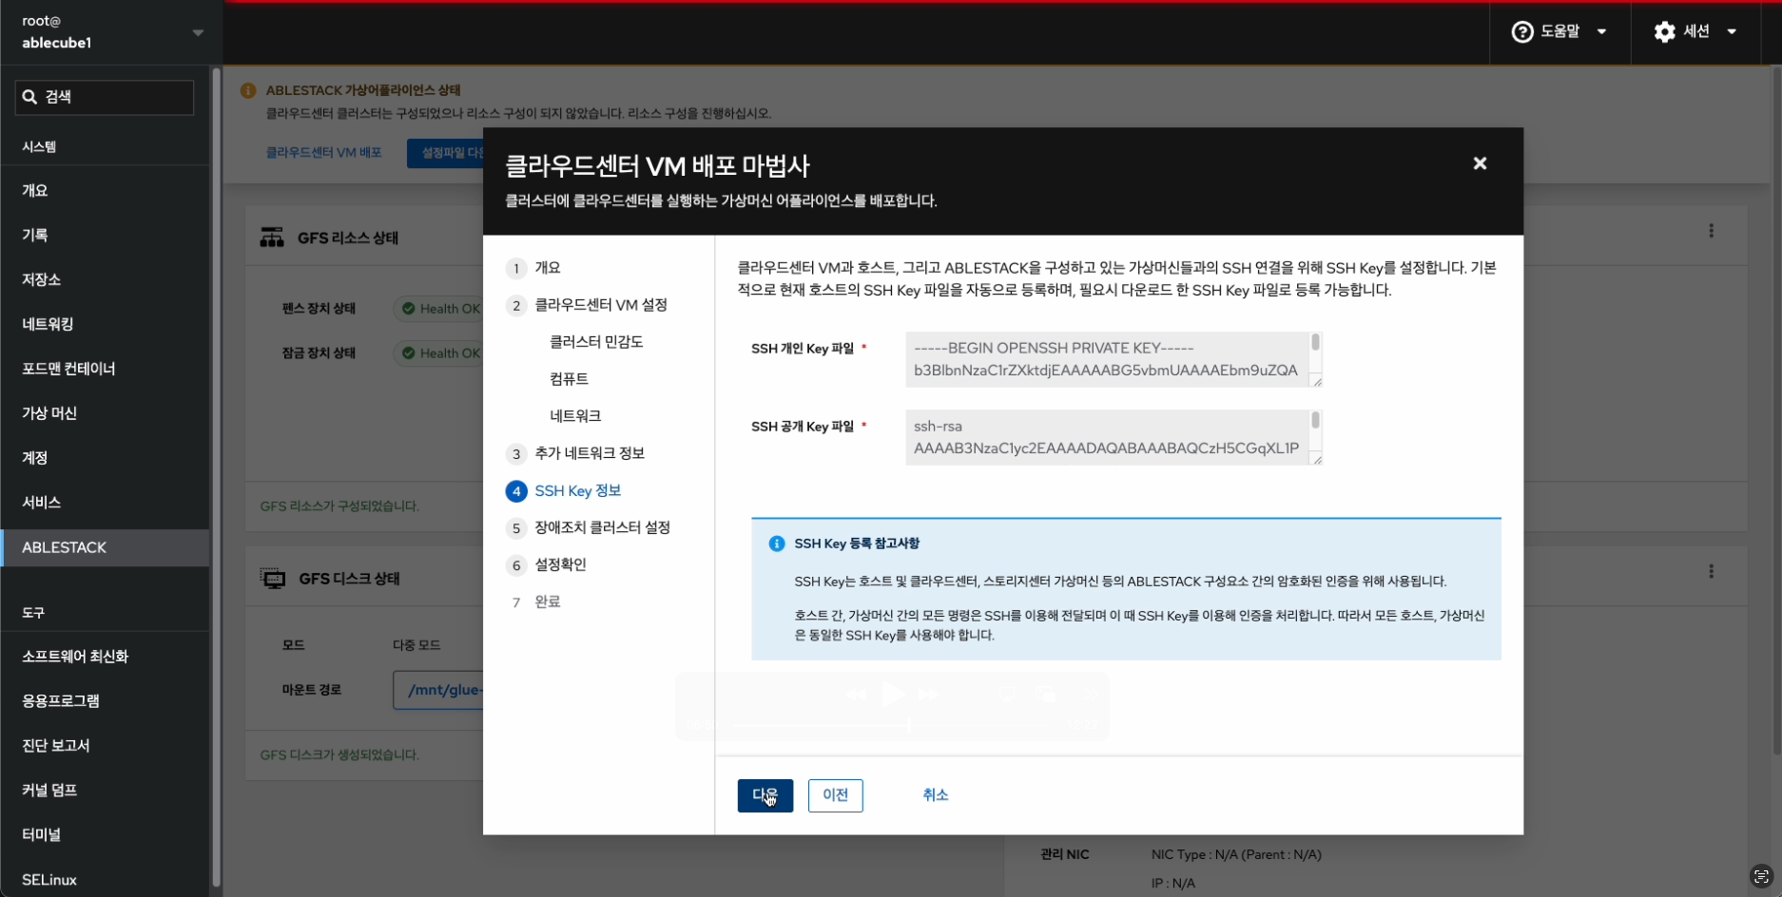Viewport: 1782px width, 897px height.
Task: Open 소프트웨어 최신화 in the sidebar
Action: tap(105, 657)
